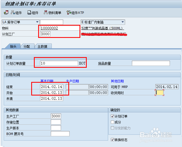
Task: Click the 废品数量 scrap quantity field
Action: [x=151, y=63]
